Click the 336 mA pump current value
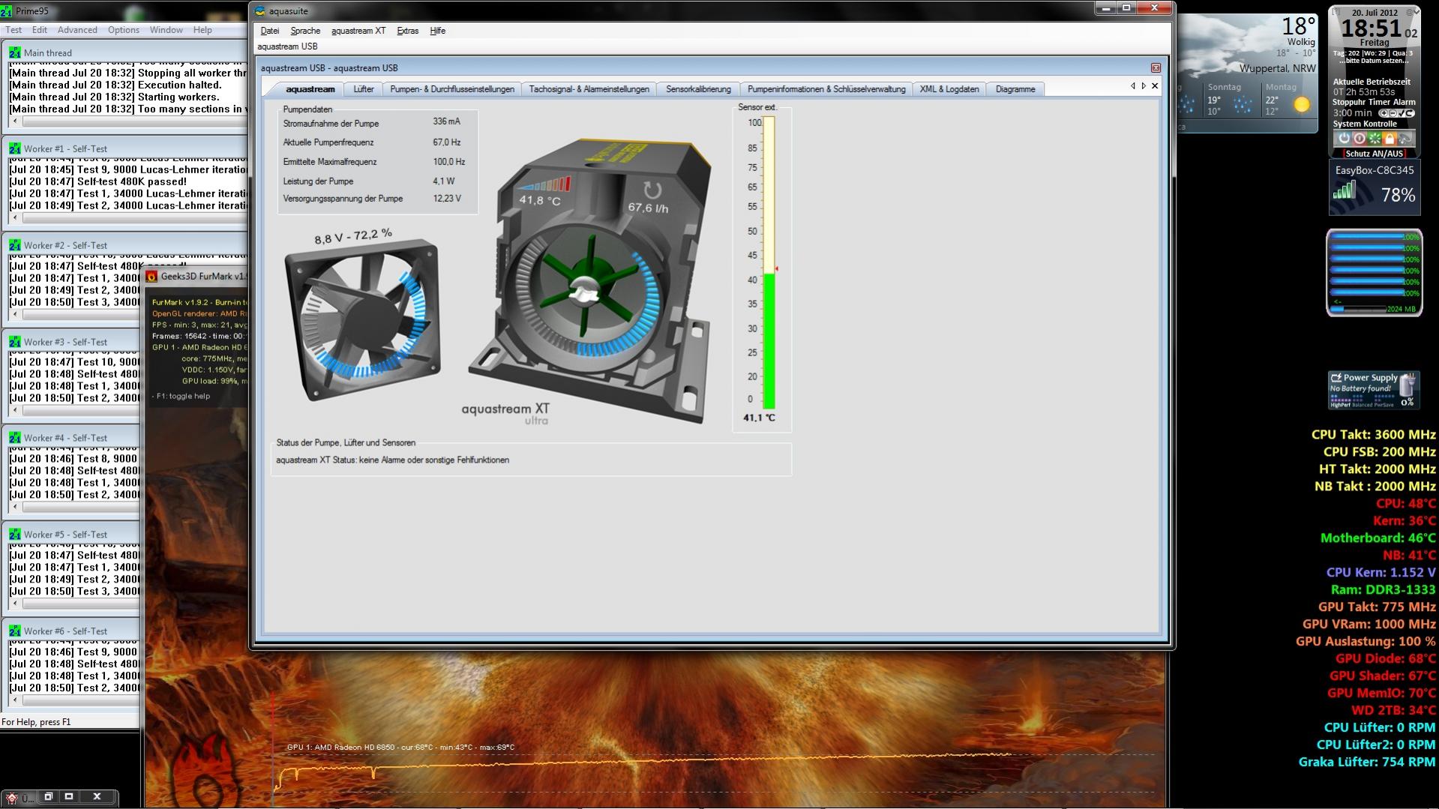The width and height of the screenshot is (1439, 809). (446, 121)
